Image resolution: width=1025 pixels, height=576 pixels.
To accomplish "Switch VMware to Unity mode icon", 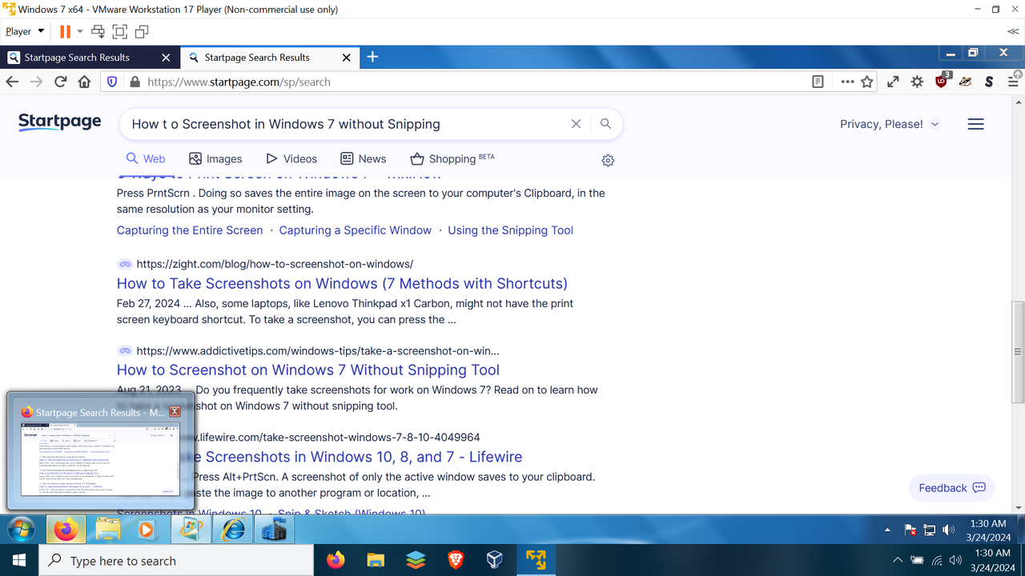I will [142, 32].
